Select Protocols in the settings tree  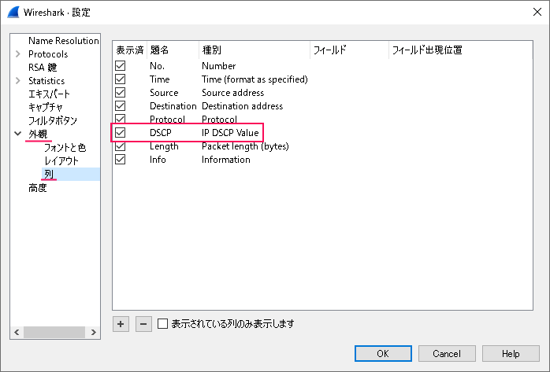click(48, 54)
